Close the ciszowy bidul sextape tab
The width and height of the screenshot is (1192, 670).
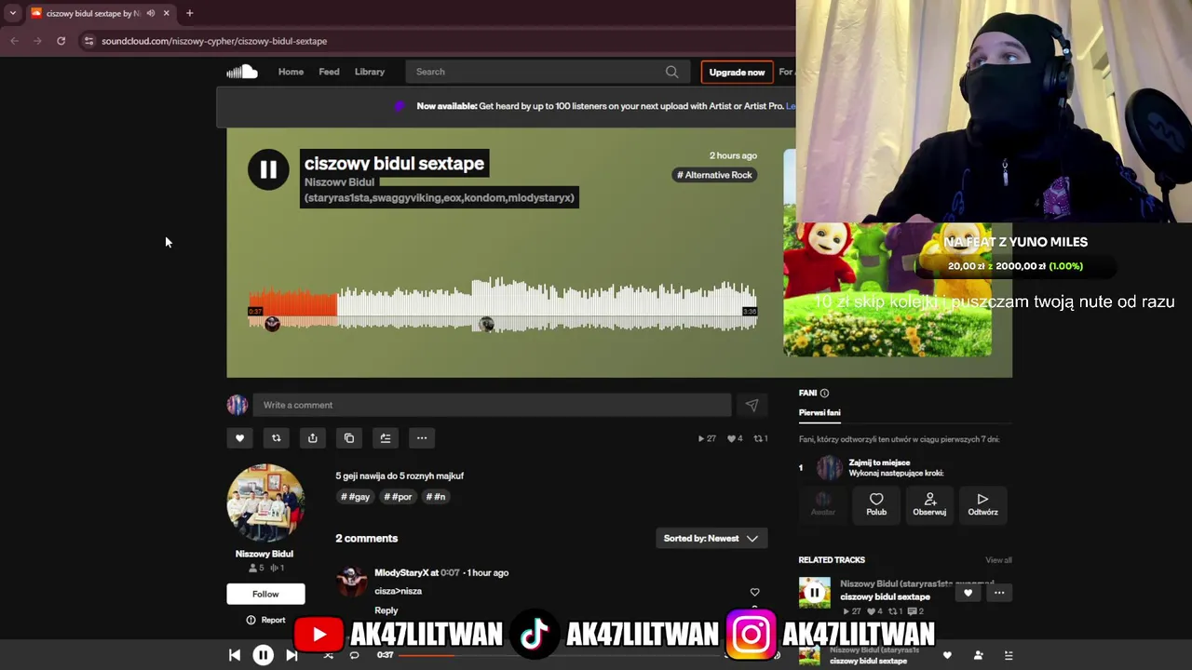pyautogui.click(x=166, y=13)
